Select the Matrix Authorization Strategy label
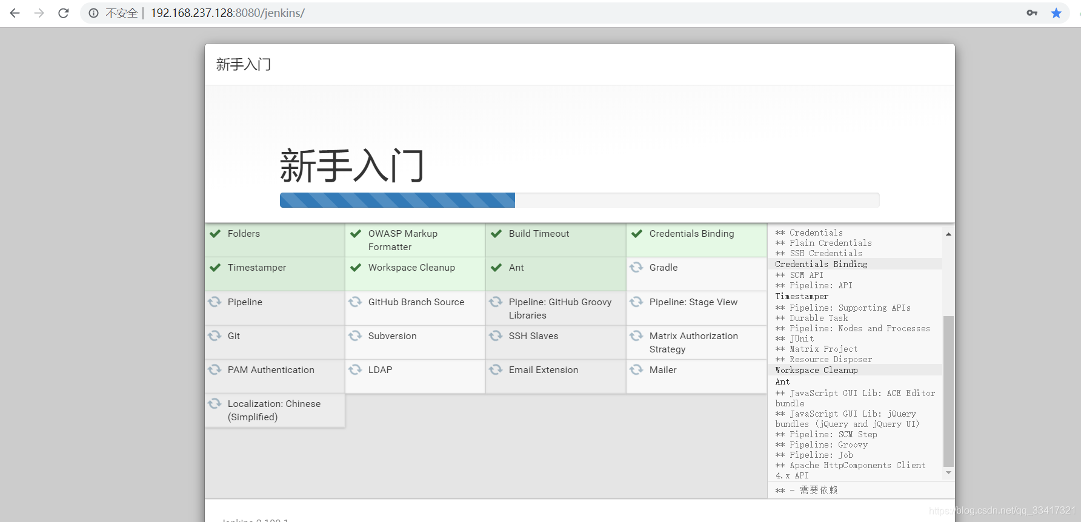Screen dimensions: 1081x522 [694, 343]
